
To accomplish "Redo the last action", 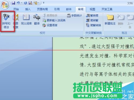I will [x=25, y=3].
